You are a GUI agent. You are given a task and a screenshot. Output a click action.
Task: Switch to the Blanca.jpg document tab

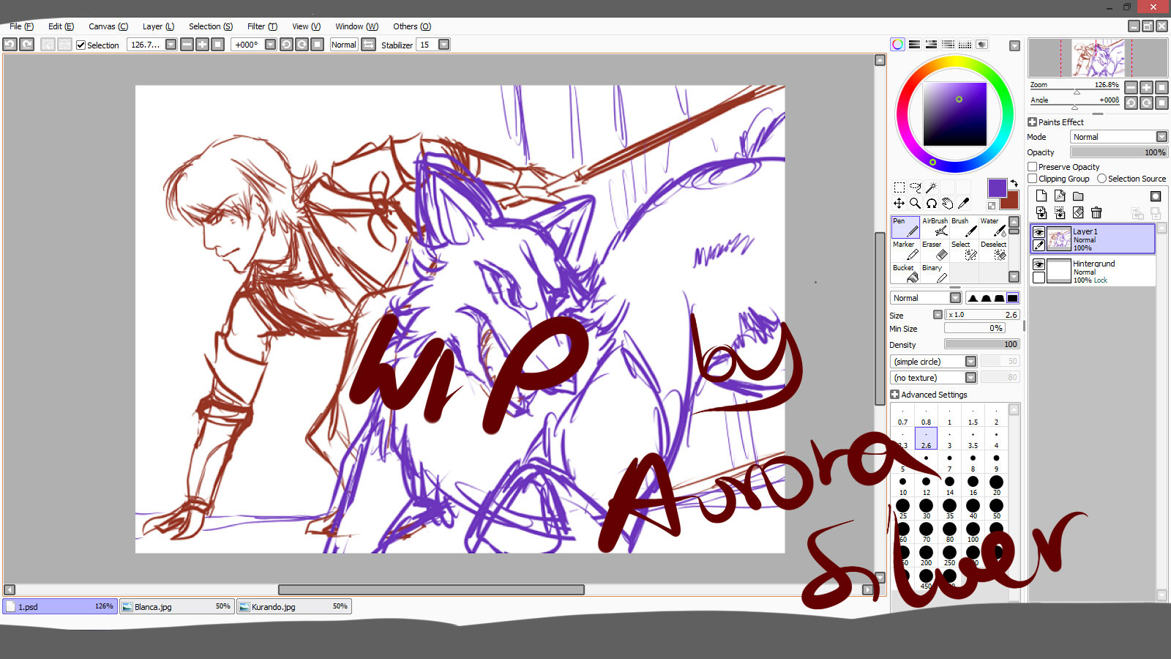tap(176, 606)
